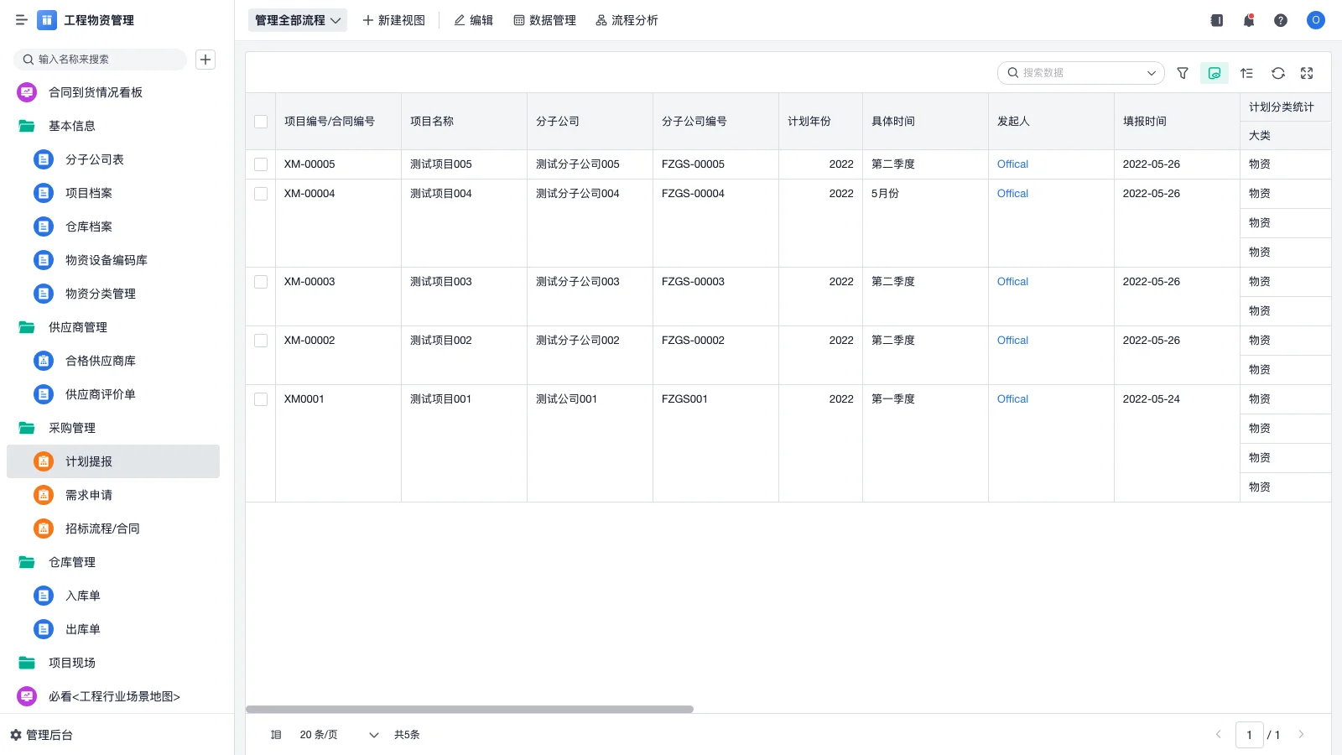Click the 编辑 button
Viewport: 1342px width, 755px height.
click(x=474, y=20)
